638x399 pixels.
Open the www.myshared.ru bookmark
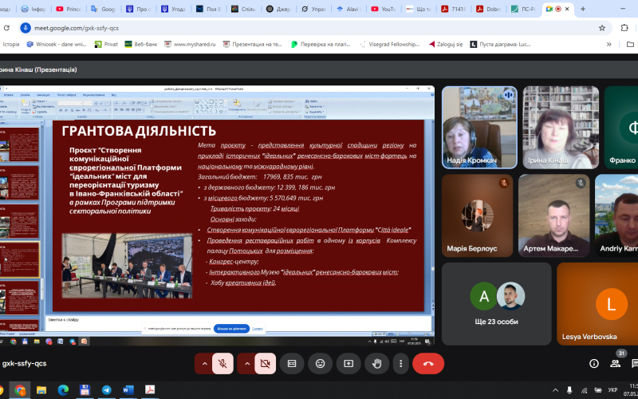(x=190, y=45)
